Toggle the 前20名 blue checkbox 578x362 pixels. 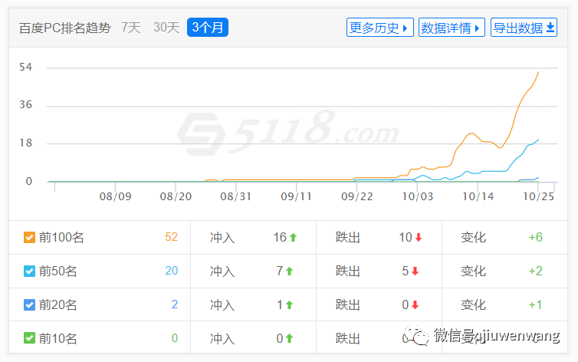click(29, 305)
